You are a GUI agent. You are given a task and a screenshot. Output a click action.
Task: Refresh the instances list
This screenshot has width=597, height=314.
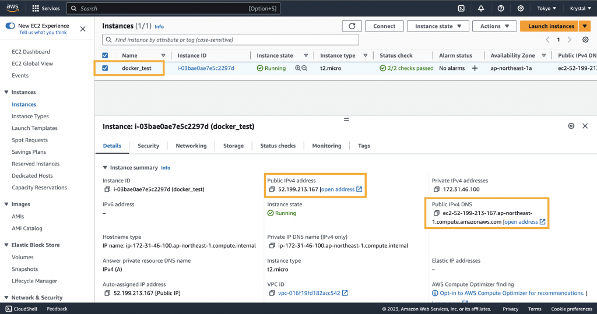coord(352,26)
